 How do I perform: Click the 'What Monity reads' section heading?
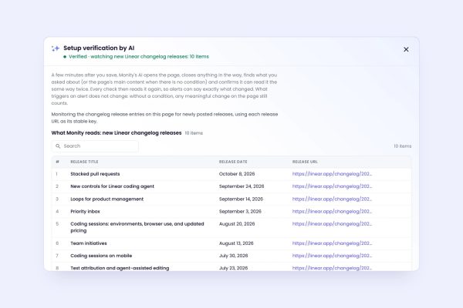click(x=117, y=133)
